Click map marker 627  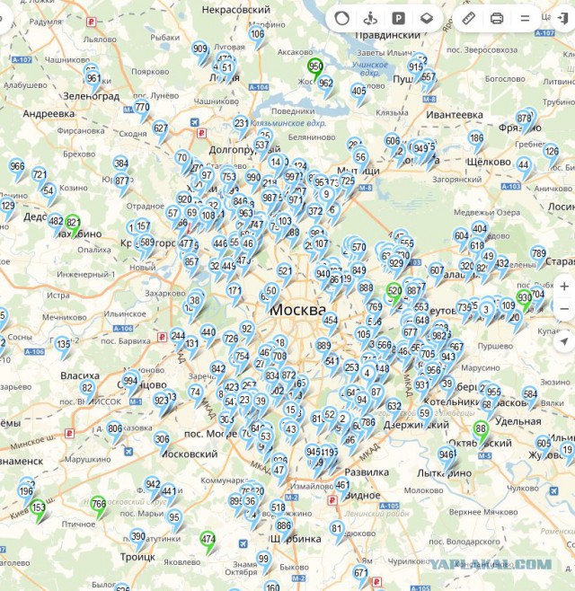[x=160, y=128]
